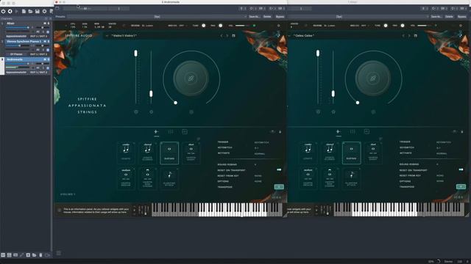Select the Legato articulation in Violins plugin
Viewport: 471px width, 264px height.
click(126, 153)
